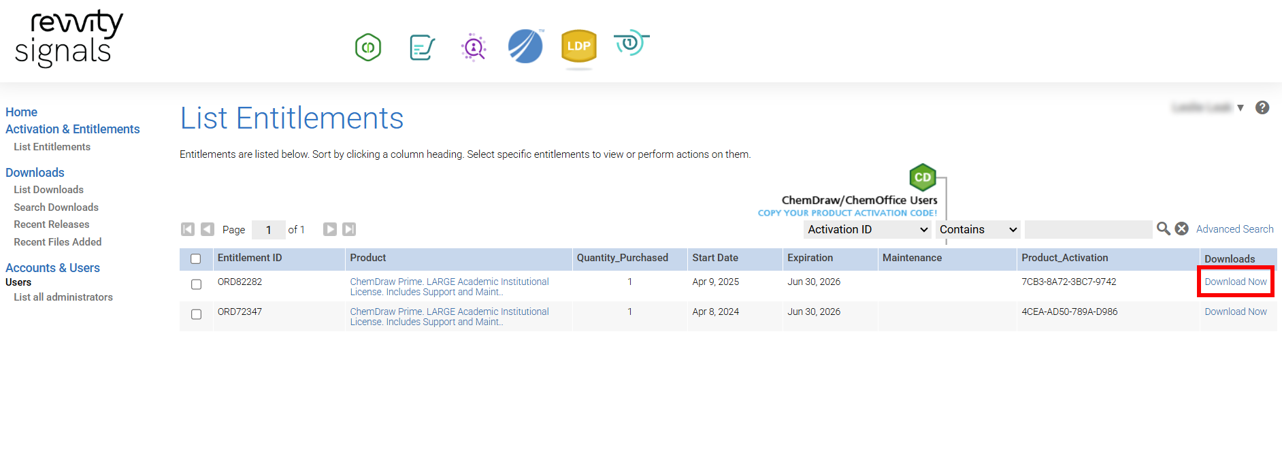Open the Signals Notebook icon

click(x=422, y=48)
